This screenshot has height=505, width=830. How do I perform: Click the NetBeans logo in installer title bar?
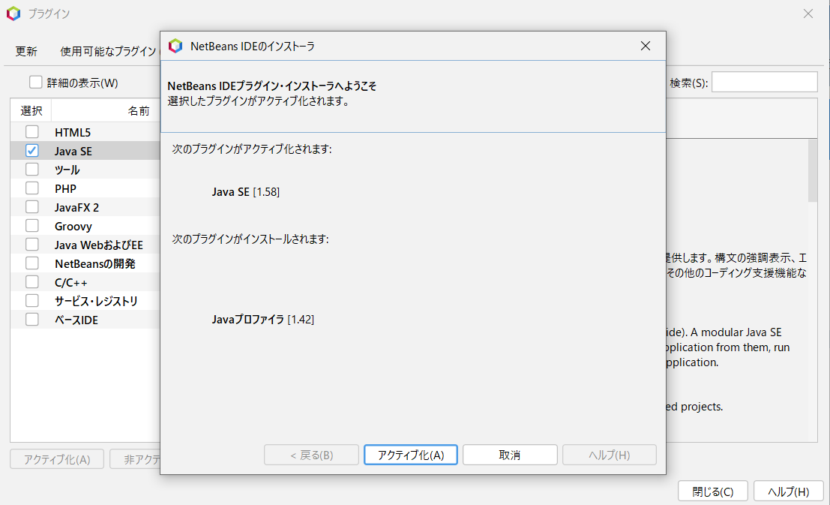point(175,46)
